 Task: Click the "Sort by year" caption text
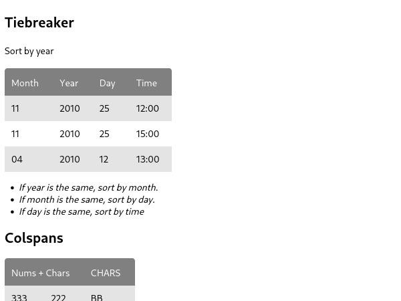pos(29,51)
